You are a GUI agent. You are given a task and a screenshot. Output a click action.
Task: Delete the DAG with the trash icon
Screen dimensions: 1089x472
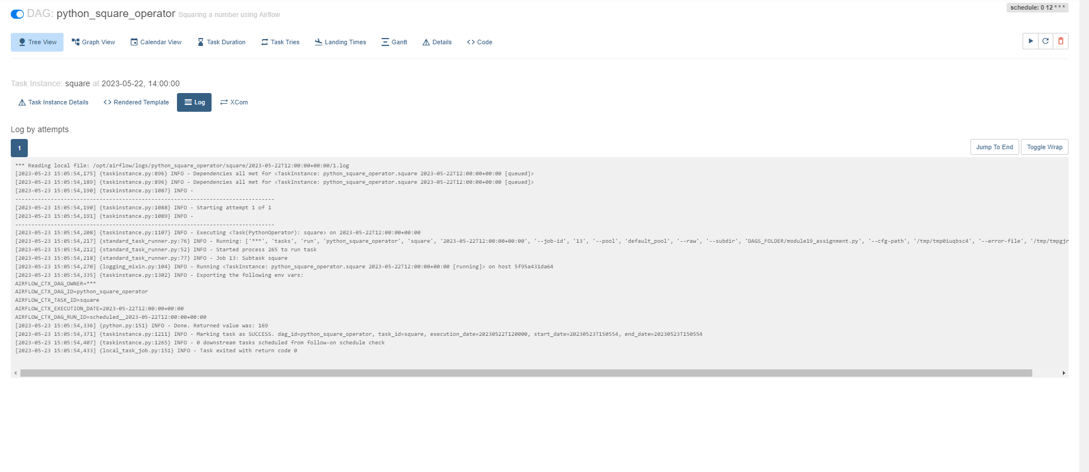point(1061,41)
